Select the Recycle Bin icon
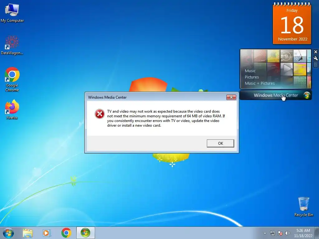319x239 pixels. (303, 207)
